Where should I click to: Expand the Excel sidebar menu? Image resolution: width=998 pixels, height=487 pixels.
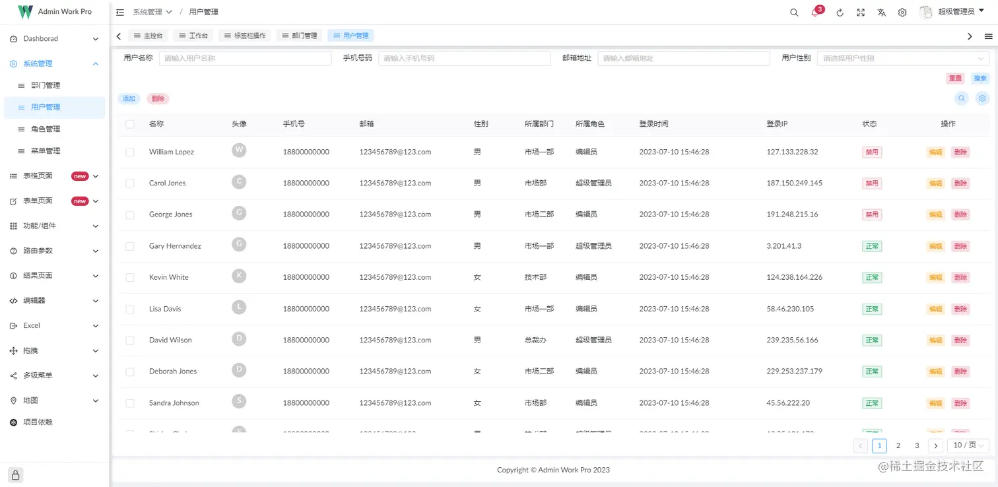coord(54,326)
